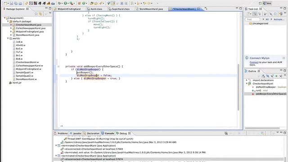Click the Save toolbar icon

[x=11, y=3]
